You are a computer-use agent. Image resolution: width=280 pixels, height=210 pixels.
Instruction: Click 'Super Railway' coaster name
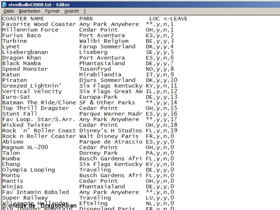pos(25,198)
